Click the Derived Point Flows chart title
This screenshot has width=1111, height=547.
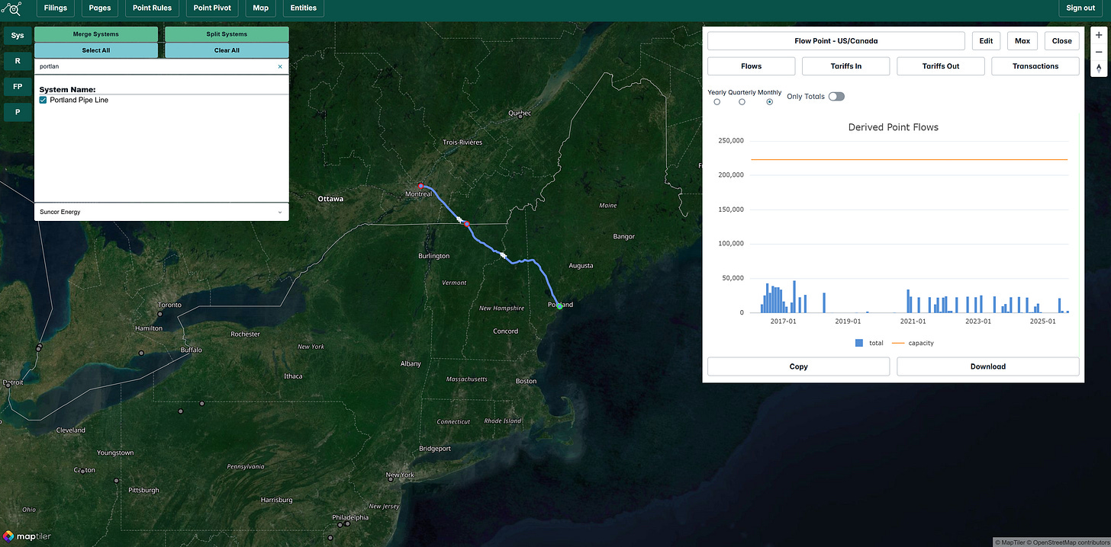(x=894, y=127)
